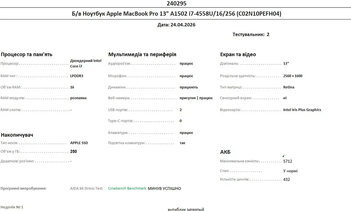
Task: Click the 'USB портів' value 2
Action: pos(181,110)
